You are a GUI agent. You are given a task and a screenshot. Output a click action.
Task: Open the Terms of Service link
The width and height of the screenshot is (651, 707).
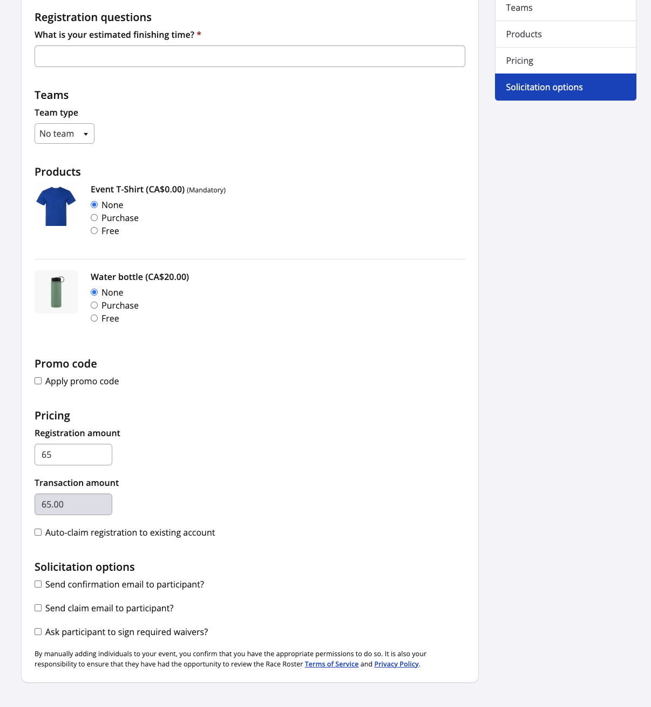[x=331, y=664]
